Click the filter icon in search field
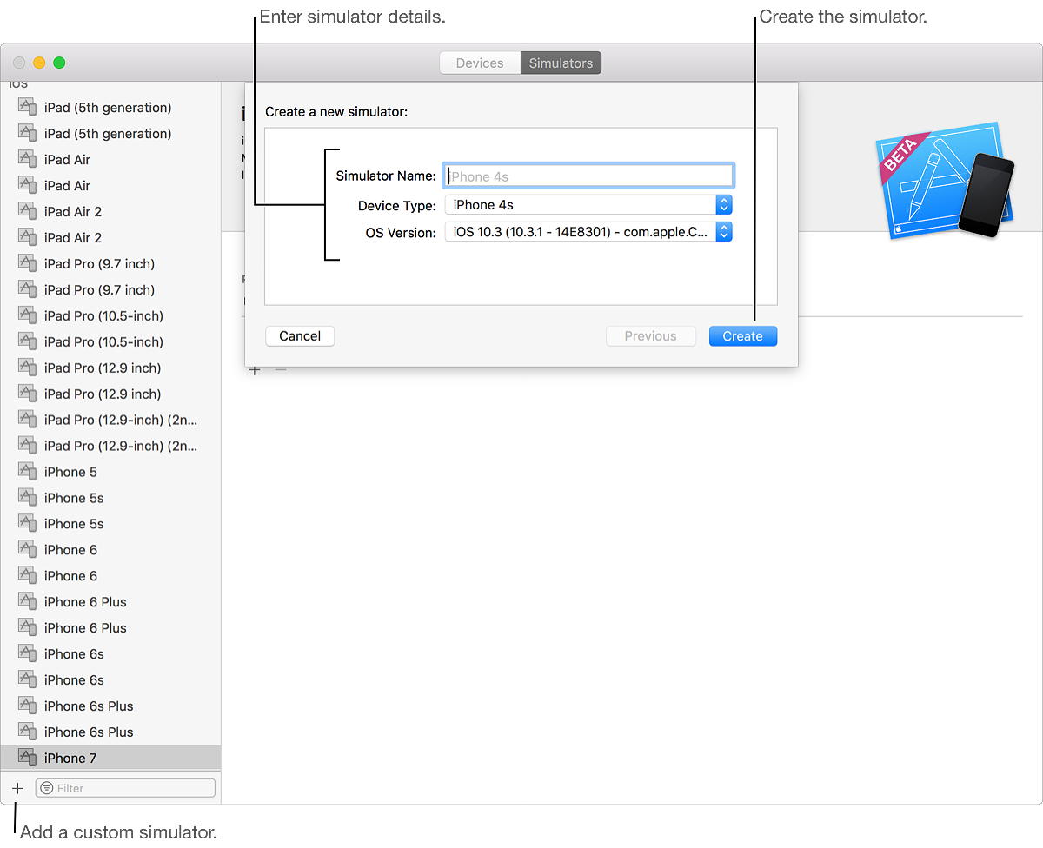This screenshot has height=848, width=1043. [47, 788]
